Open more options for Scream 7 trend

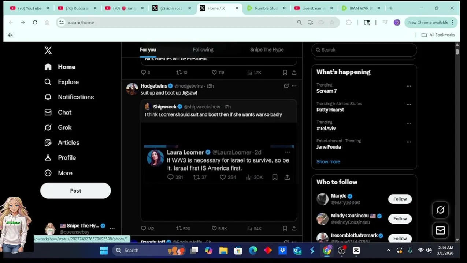(x=409, y=86)
